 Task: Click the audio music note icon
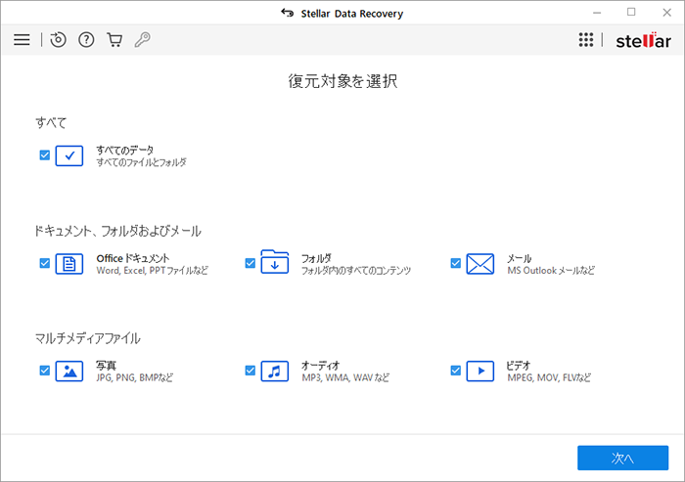click(275, 371)
